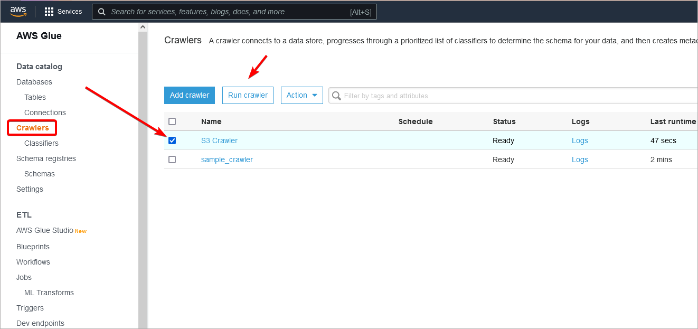Uncheck the S3 Crawler checkbox
Screen dimensions: 698x329
click(x=172, y=140)
